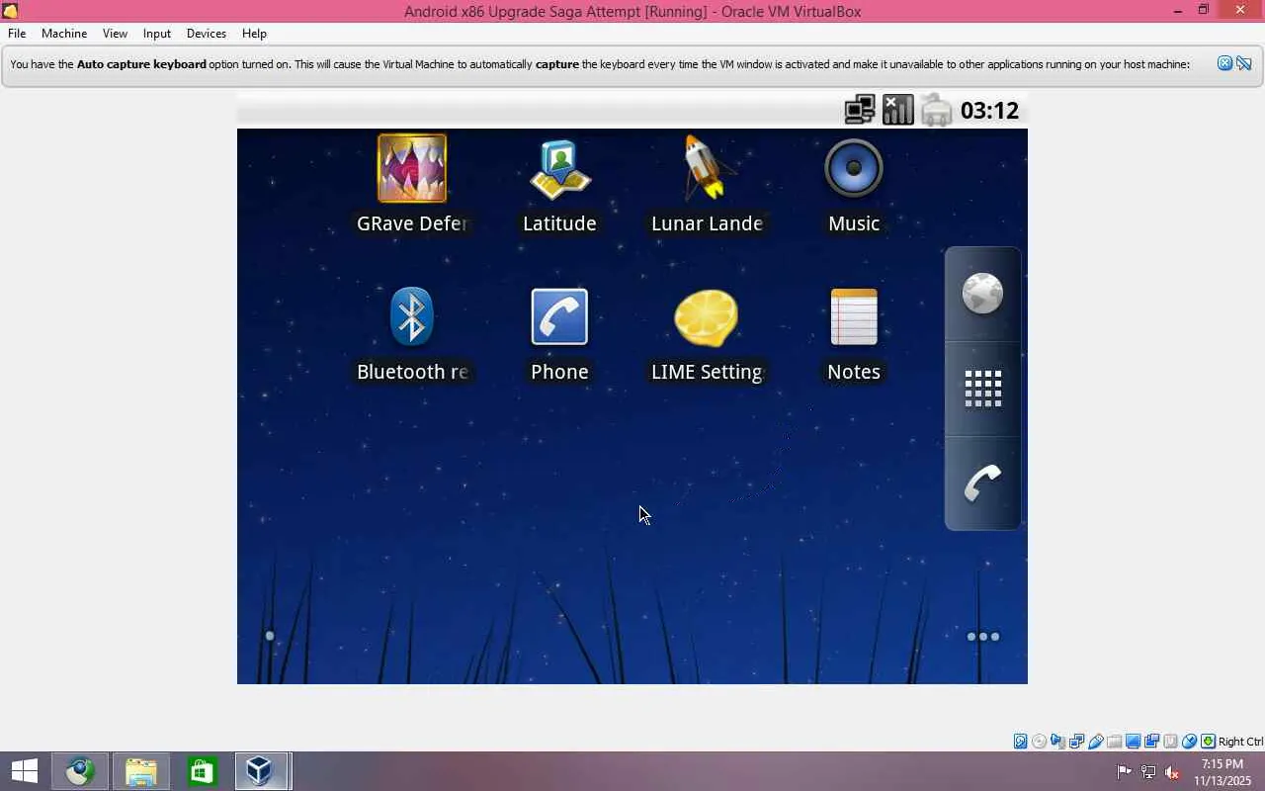1265x791 pixels.
Task: Click the audio indicator in VirtualBox status bar
Action: 1058,742
